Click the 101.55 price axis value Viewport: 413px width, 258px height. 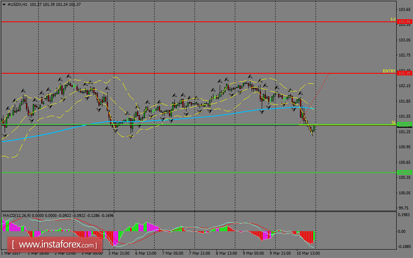404,116
